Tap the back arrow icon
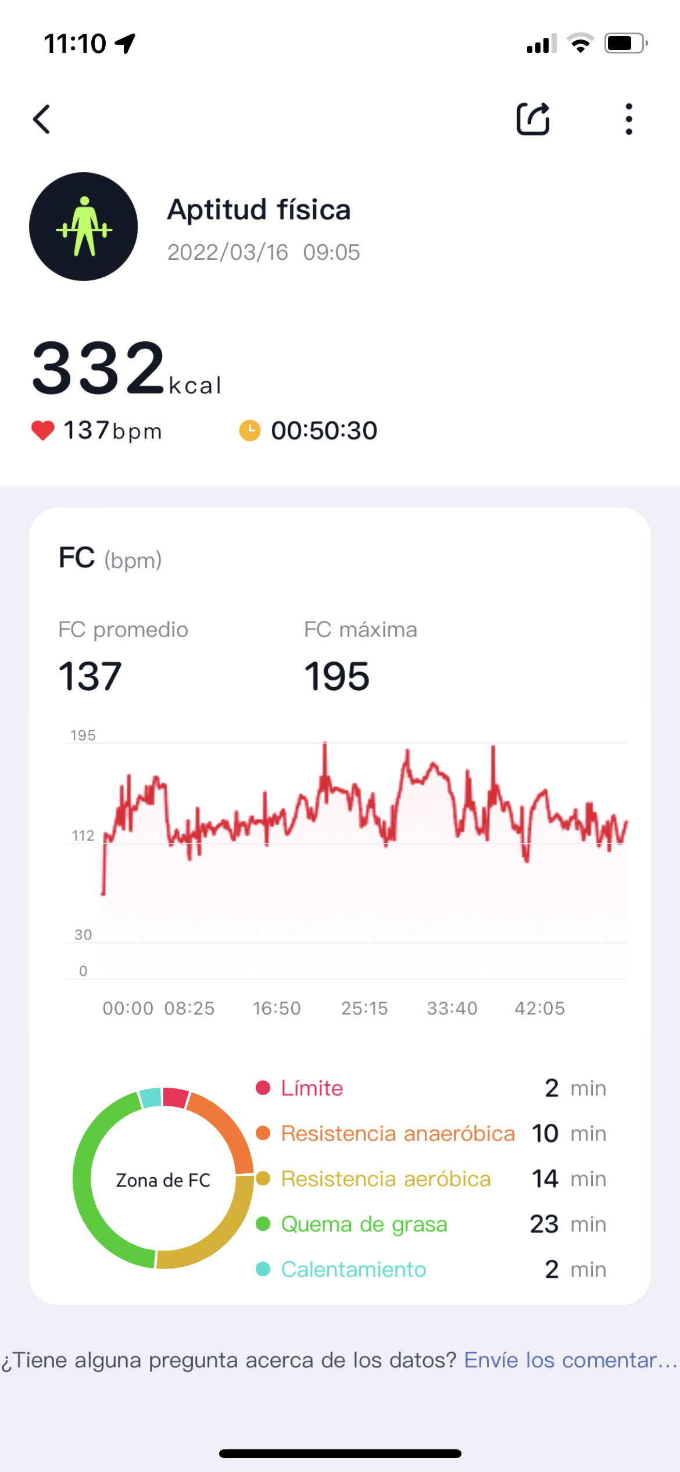The image size is (680, 1472). 42,119
